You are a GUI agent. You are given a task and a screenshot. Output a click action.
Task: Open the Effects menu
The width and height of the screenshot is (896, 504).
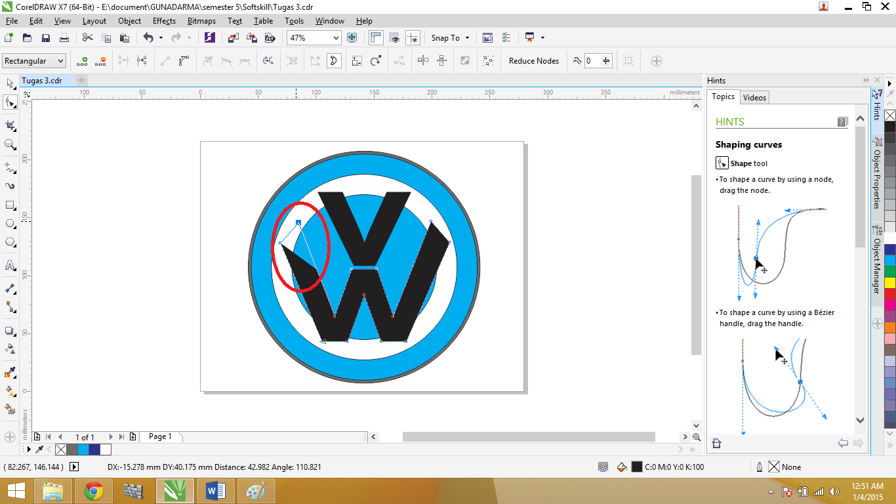coord(164,21)
